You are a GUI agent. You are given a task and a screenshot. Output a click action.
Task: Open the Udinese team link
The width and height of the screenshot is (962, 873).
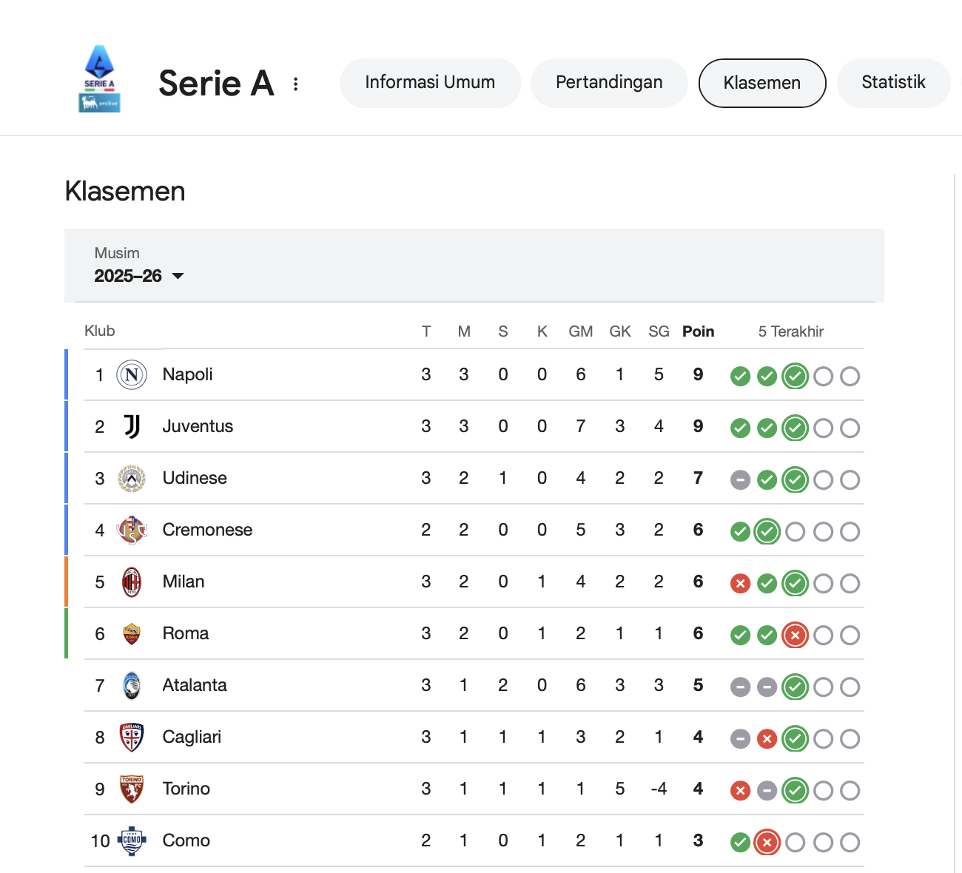pos(195,478)
